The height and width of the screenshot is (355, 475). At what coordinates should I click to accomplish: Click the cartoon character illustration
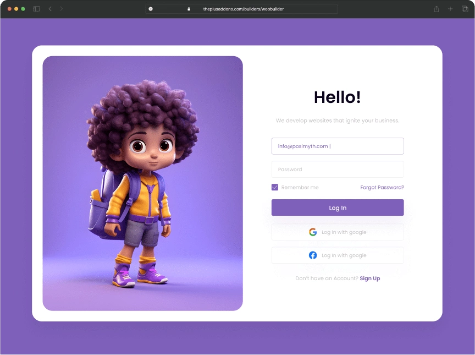click(x=143, y=183)
